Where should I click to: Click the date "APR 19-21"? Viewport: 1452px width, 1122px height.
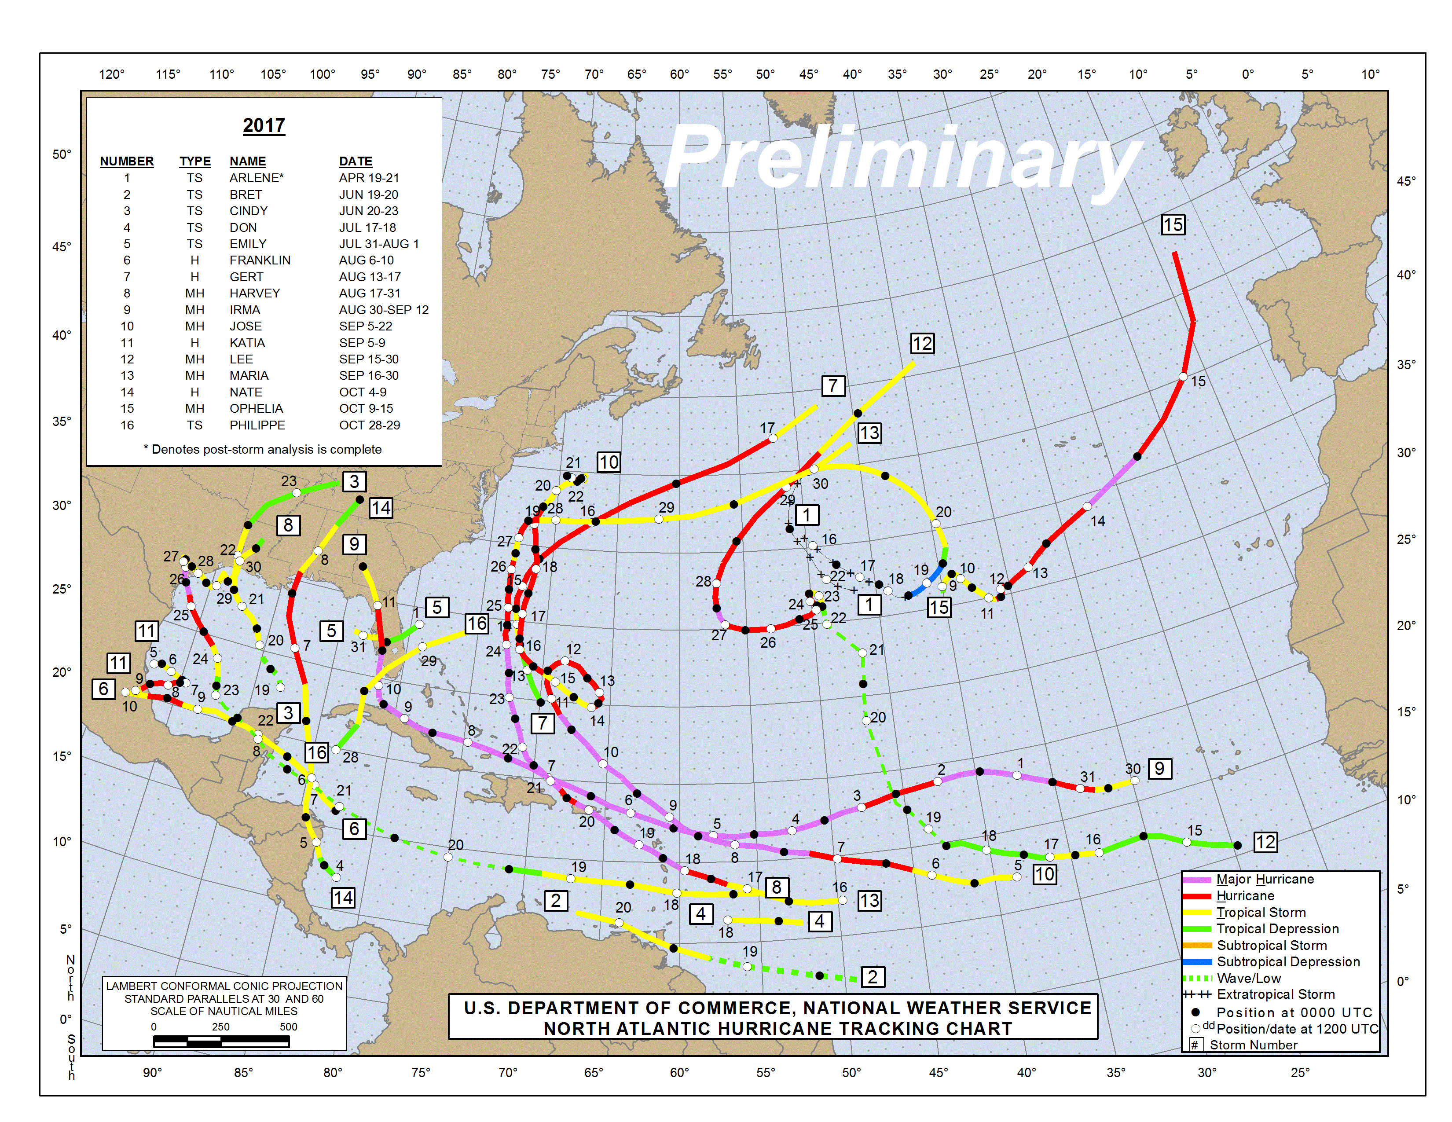coord(369,178)
